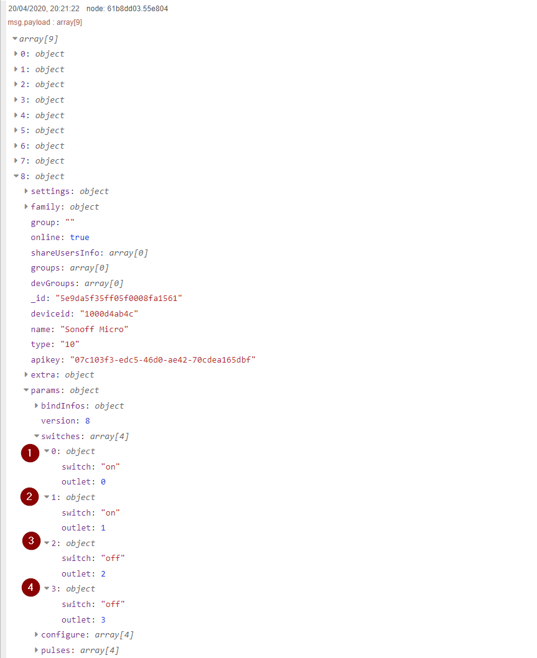Viewport: 537px width, 658px height.
Task: Expand the bindInfos object
Action: tap(36, 405)
